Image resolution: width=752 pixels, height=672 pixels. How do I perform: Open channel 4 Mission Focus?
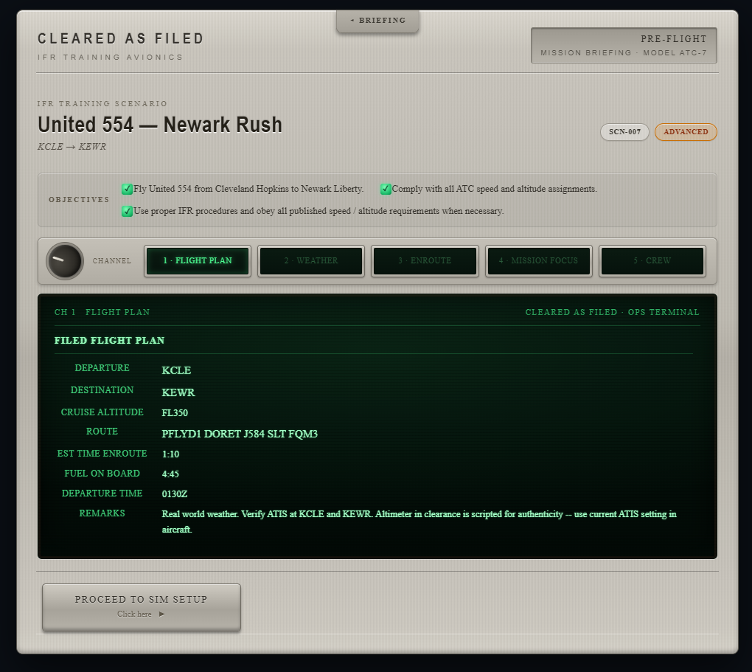539,260
